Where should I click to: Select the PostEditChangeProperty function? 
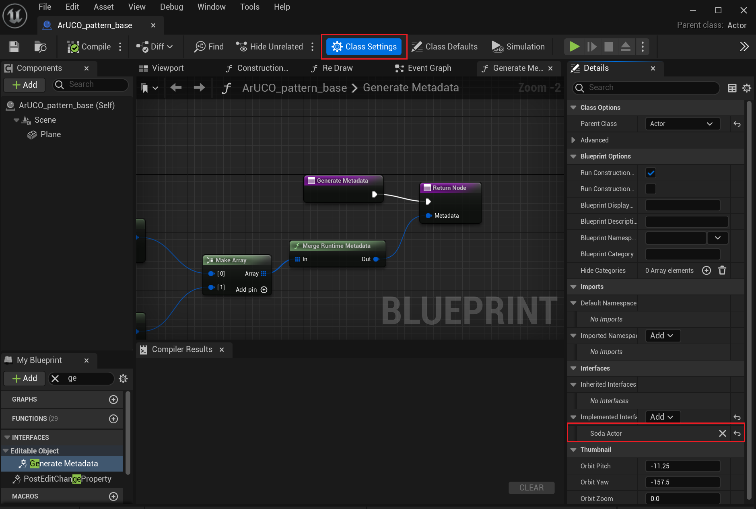pos(62,479)
